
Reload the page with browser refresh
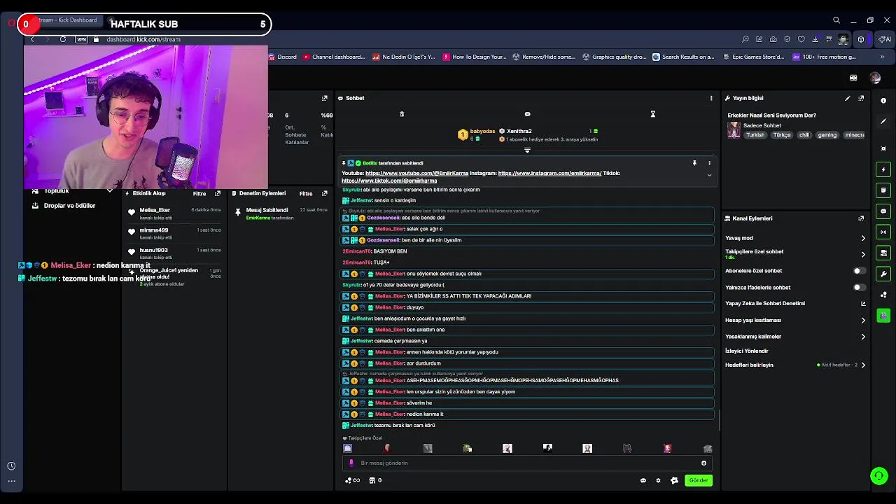pos(63,40)
